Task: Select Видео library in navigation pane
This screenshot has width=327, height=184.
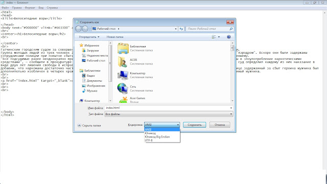Action: [x=91, y=76]
